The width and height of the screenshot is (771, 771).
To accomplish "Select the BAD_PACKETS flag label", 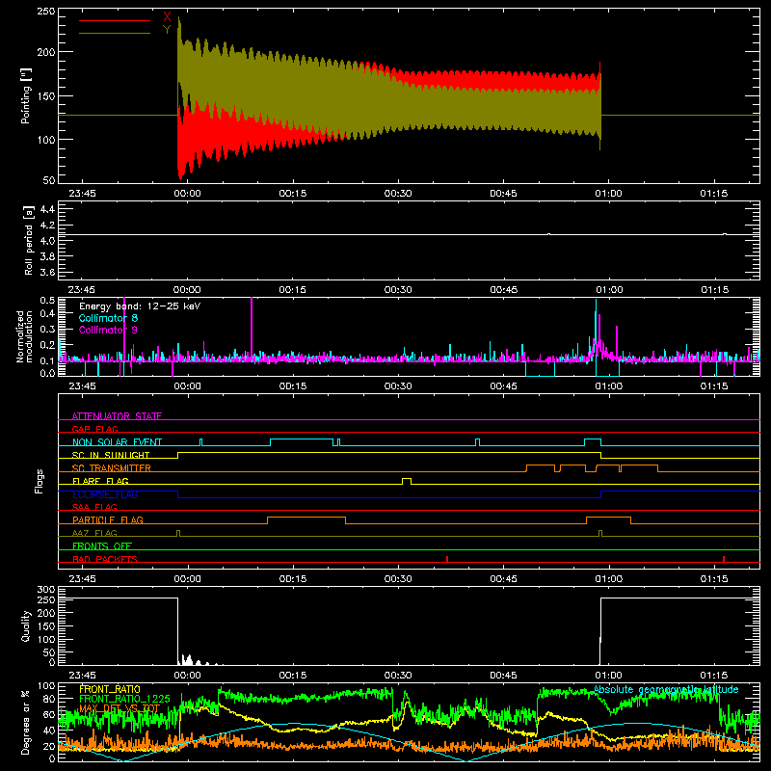I will (x=105, y=559).
